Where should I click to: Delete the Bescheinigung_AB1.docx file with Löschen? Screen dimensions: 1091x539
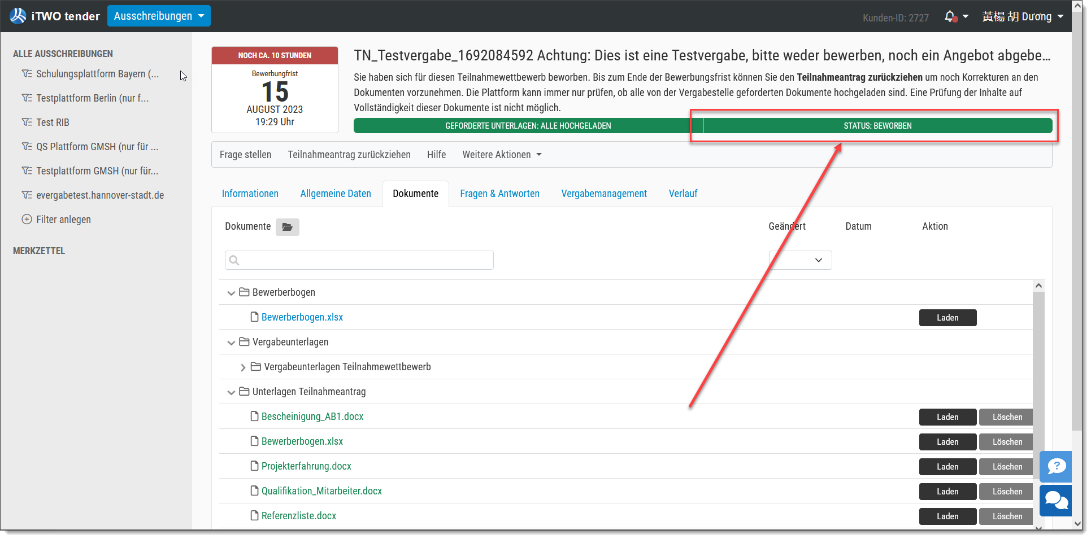pyautogui.click(x=1007, y=417)
